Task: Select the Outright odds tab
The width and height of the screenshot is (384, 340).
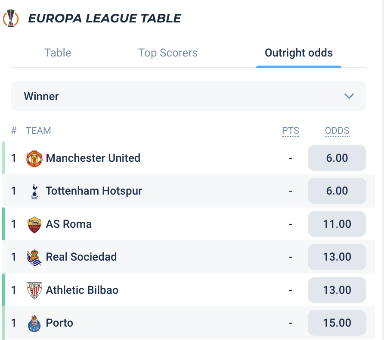Action: pos(299,53)
